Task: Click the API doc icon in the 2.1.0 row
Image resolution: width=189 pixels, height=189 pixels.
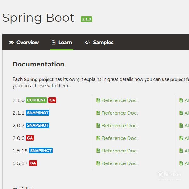Action: (x=181, y=100)
